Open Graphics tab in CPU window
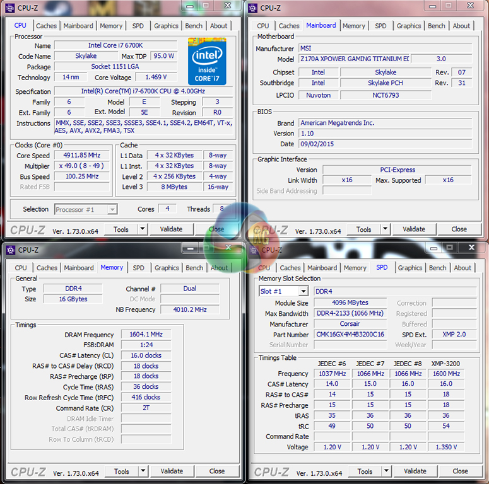The width and height of the screenshot is (489, 484). point(166,26)
